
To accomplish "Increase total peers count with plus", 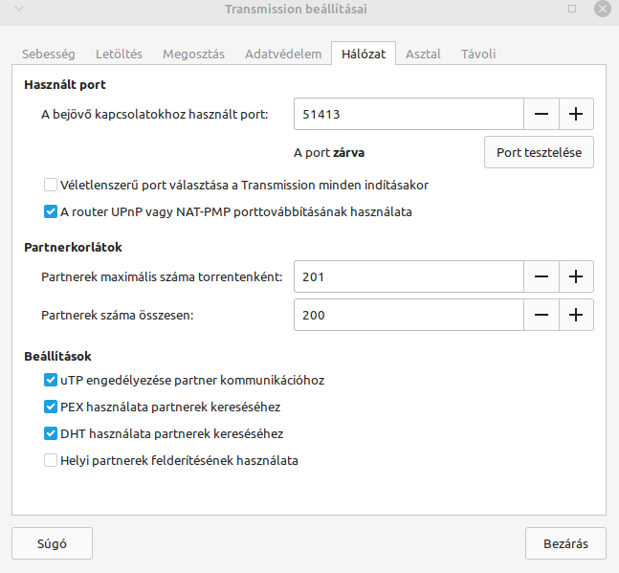I will pos(576,315).
